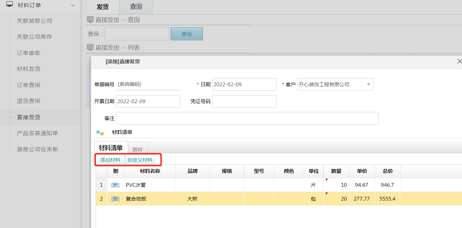Edit quantity cell of PVC水管 row
462x228 pixels.
[x=336, y=185]
